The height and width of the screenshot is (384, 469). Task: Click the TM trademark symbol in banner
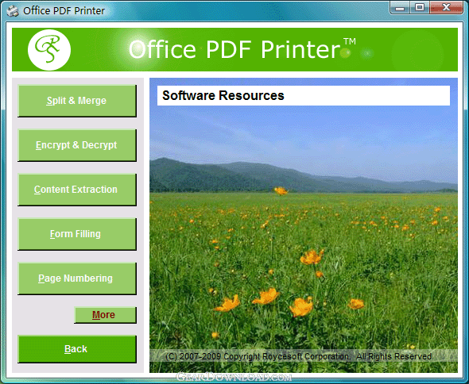pos(349,41)
